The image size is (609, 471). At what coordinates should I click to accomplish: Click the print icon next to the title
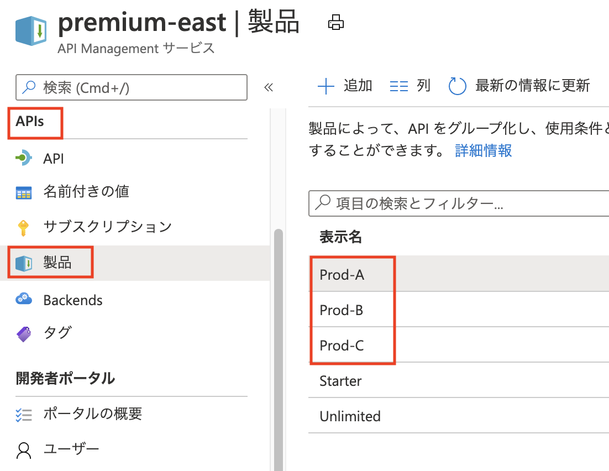(x=335, y=22)
